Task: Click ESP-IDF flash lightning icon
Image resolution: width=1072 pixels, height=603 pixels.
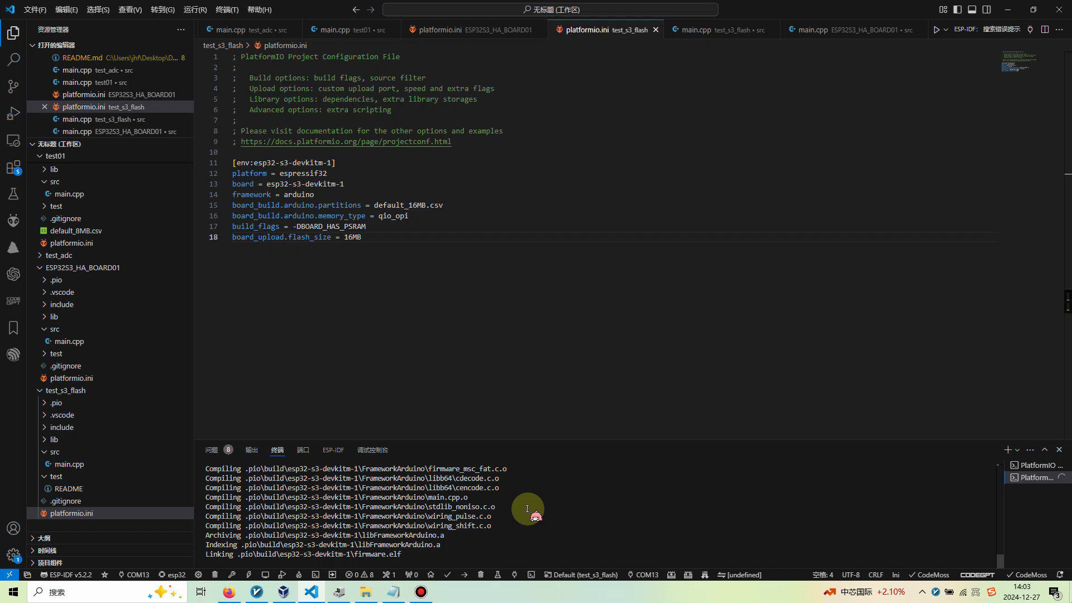Action: pyautogui.click(x=248, y=575)
